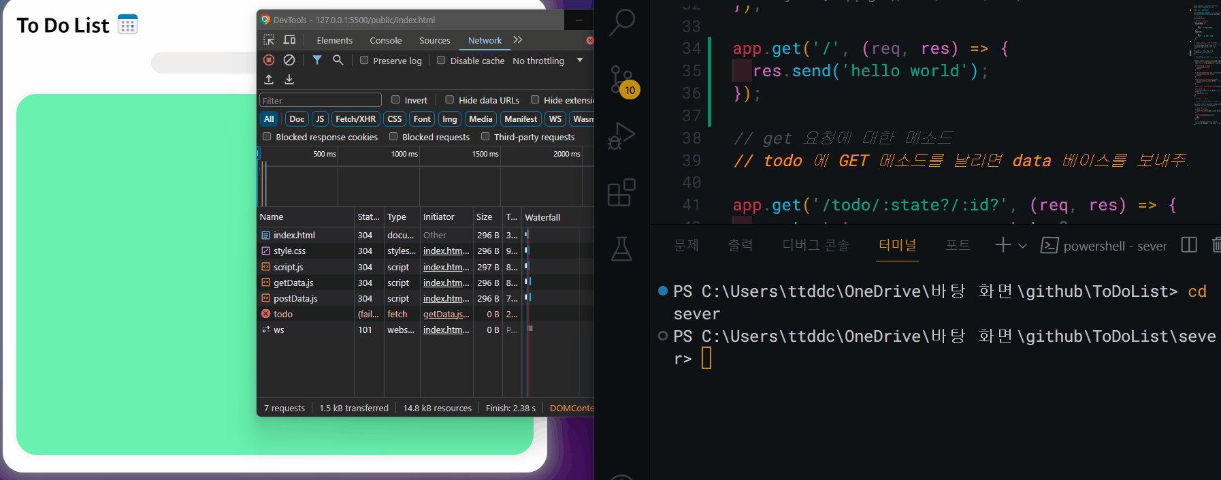The width and height of the screenshot is (1221, 480).
Task: Split the terminal panel
Action: point(1189,245)
